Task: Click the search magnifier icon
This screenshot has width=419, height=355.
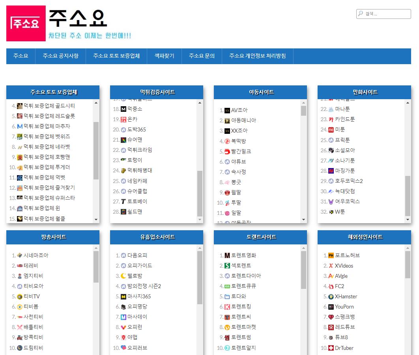Action: pos(361,13)
